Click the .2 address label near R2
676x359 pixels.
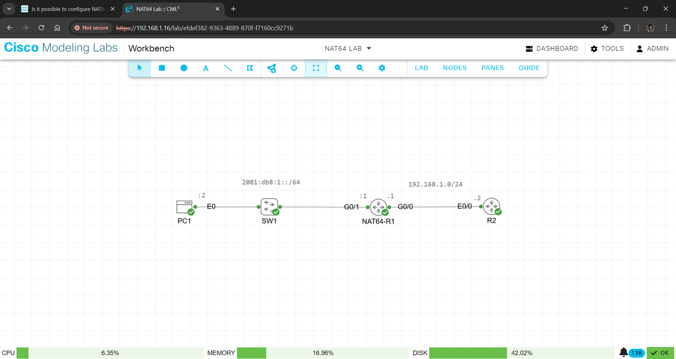coord(477,198)
